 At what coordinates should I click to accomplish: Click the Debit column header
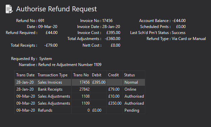(x=98, y=75)
